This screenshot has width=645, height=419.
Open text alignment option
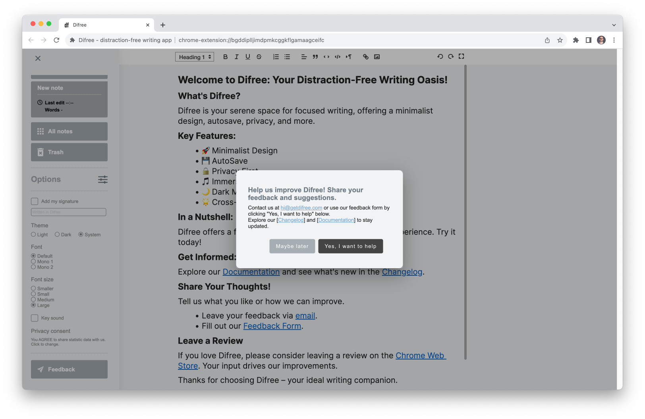tap(304, 57)
